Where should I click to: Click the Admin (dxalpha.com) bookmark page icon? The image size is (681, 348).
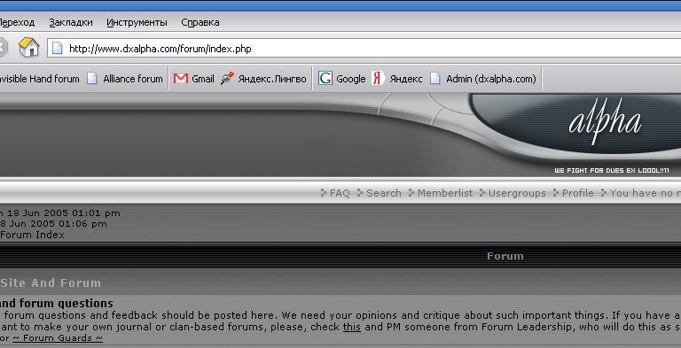coord(435,79)
